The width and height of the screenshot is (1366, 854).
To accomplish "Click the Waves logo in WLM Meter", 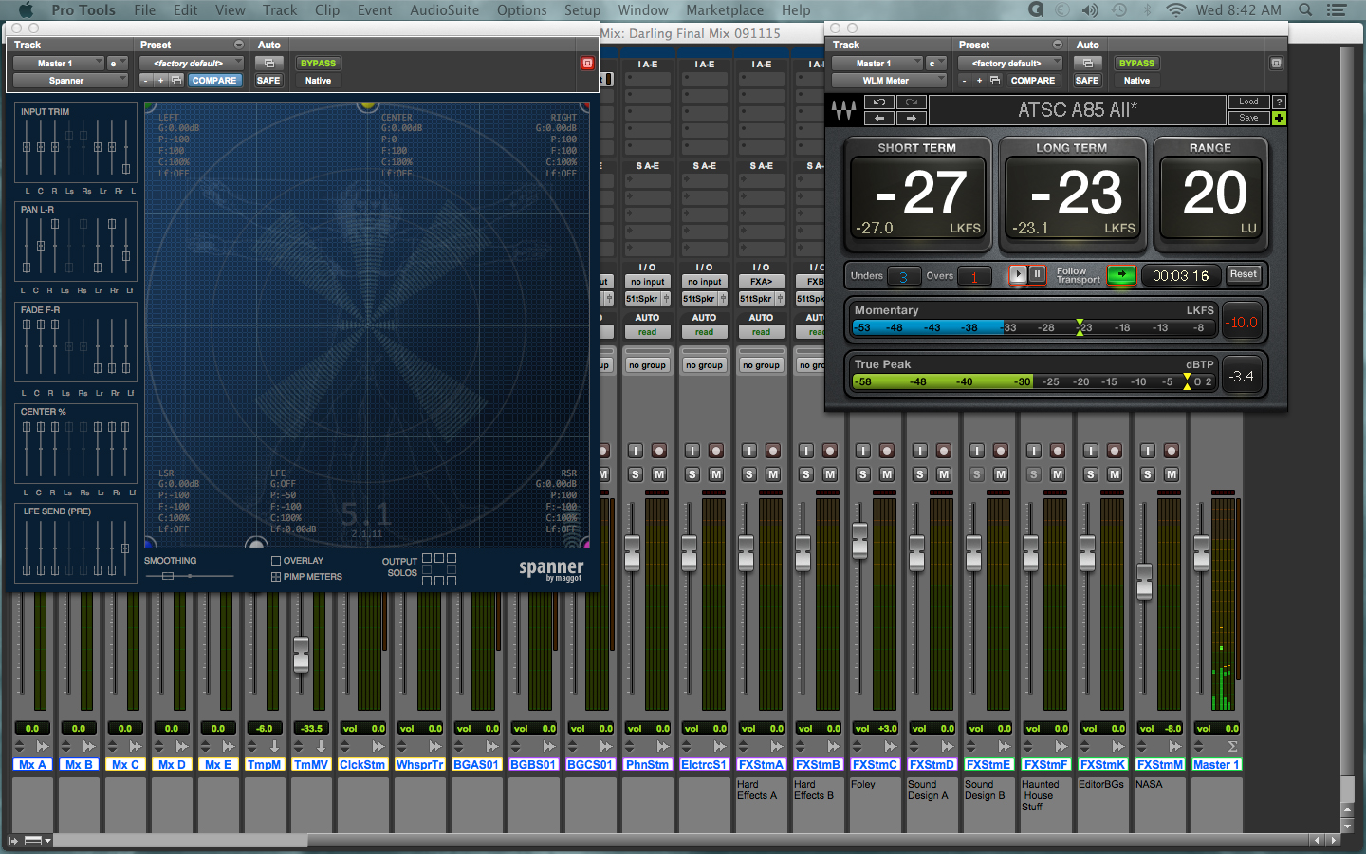I will (x=843, y=110).
